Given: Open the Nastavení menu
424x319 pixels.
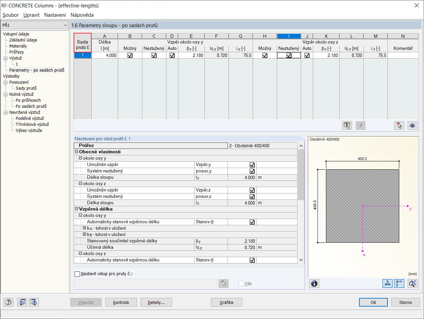Looking at the screenshot, I should pyautogui.click(x=55, y=15).
